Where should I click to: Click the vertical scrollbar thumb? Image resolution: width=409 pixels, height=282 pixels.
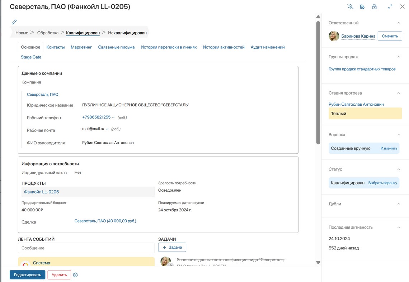(x=318, y=83)
